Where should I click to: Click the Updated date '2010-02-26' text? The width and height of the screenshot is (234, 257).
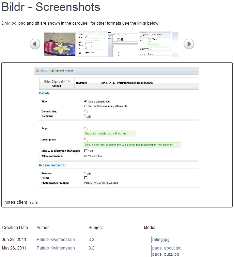click(108, 83)
